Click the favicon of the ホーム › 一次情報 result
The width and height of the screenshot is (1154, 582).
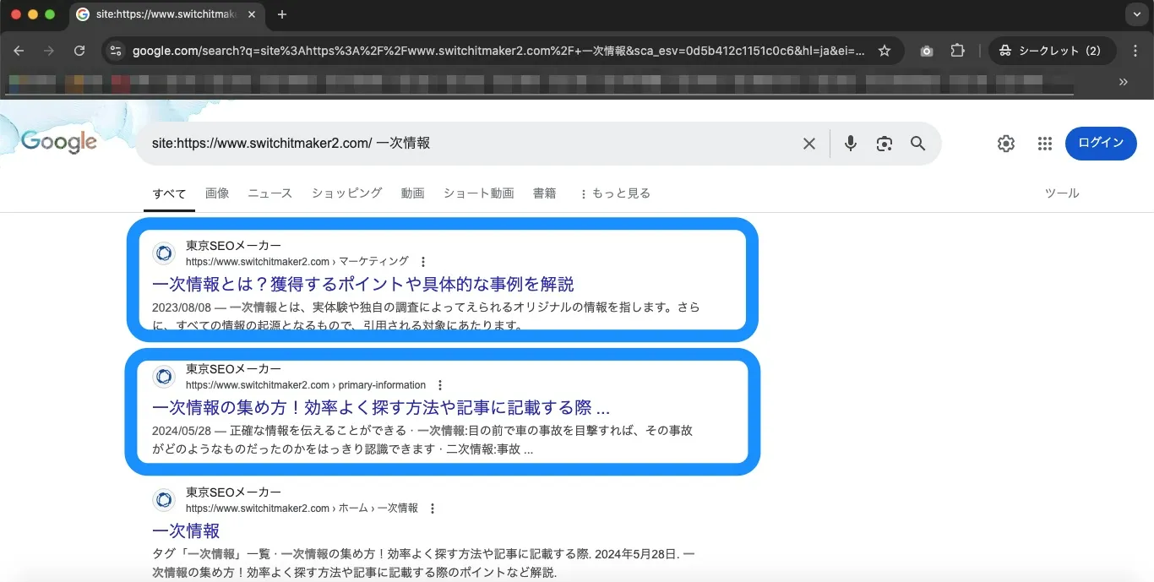(164, 500)
